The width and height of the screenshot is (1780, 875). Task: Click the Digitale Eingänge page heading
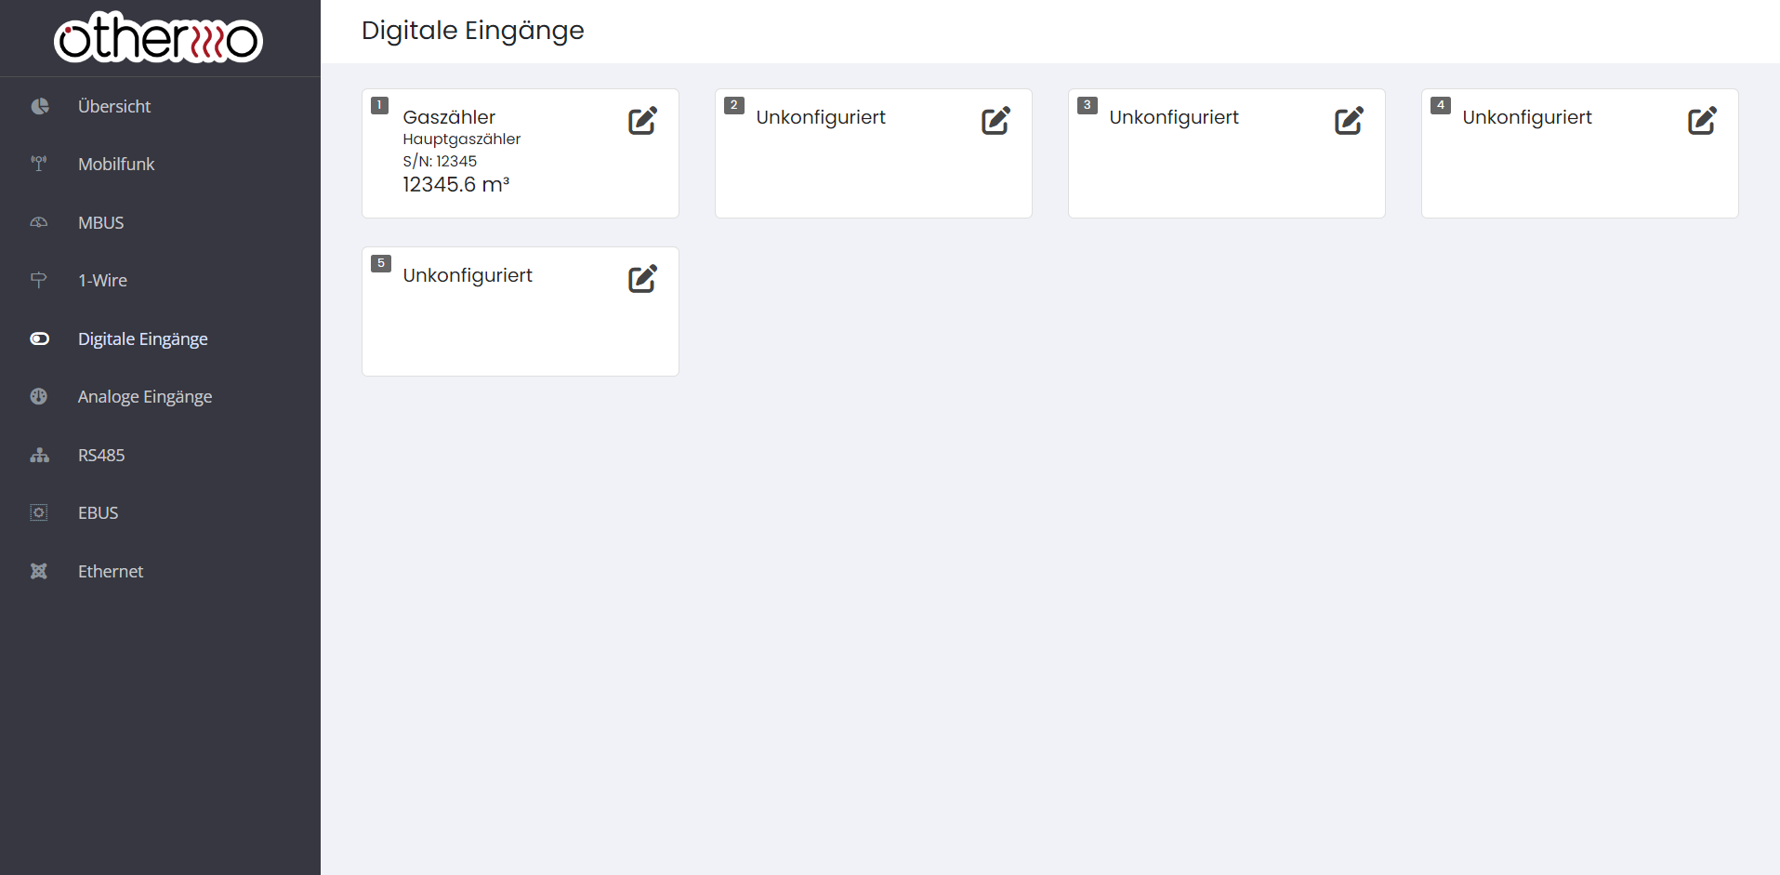tap(472, 31)
